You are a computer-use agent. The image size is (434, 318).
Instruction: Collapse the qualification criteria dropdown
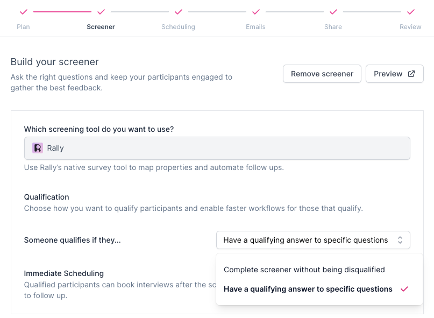click(313, 240)
